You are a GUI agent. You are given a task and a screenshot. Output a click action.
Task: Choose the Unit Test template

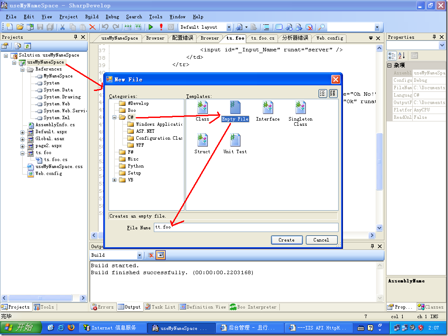click(235, 140)
